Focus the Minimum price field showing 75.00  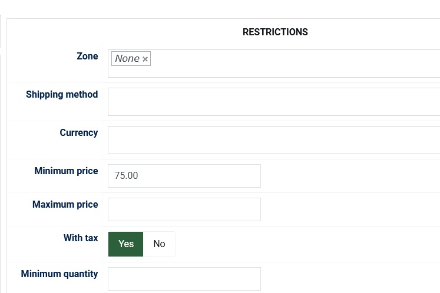click(x=184, y=176)
